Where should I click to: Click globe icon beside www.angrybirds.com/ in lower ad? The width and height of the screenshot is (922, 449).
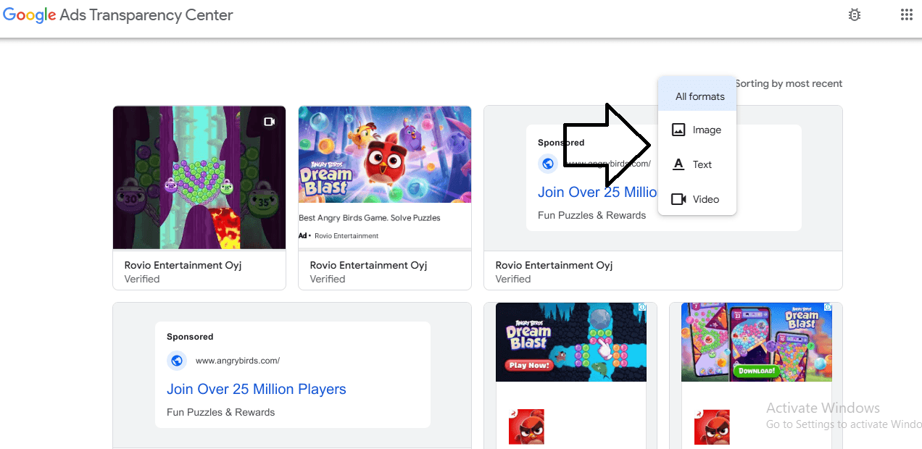[x=177, y=361]
